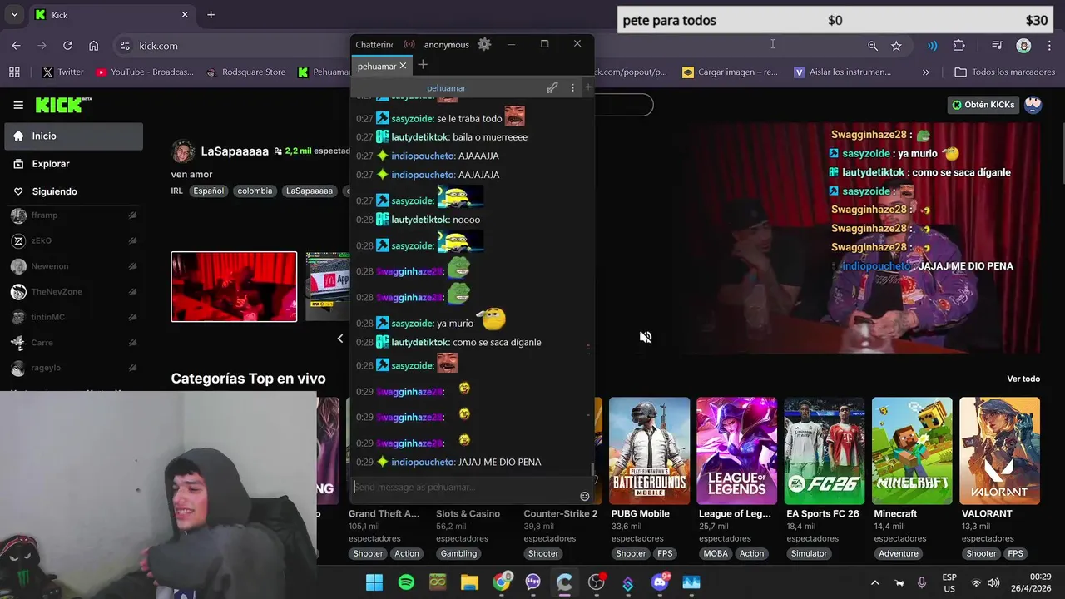This screenshot has height=599, width=1065.
Task: Open moderation mode sword icon in Chatterino
Action: point(552,87)
